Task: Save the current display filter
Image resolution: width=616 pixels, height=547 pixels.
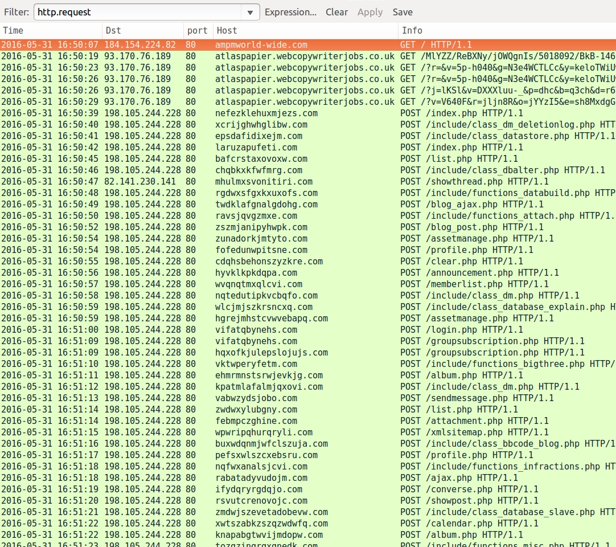Action: click(x=403, y=12)
